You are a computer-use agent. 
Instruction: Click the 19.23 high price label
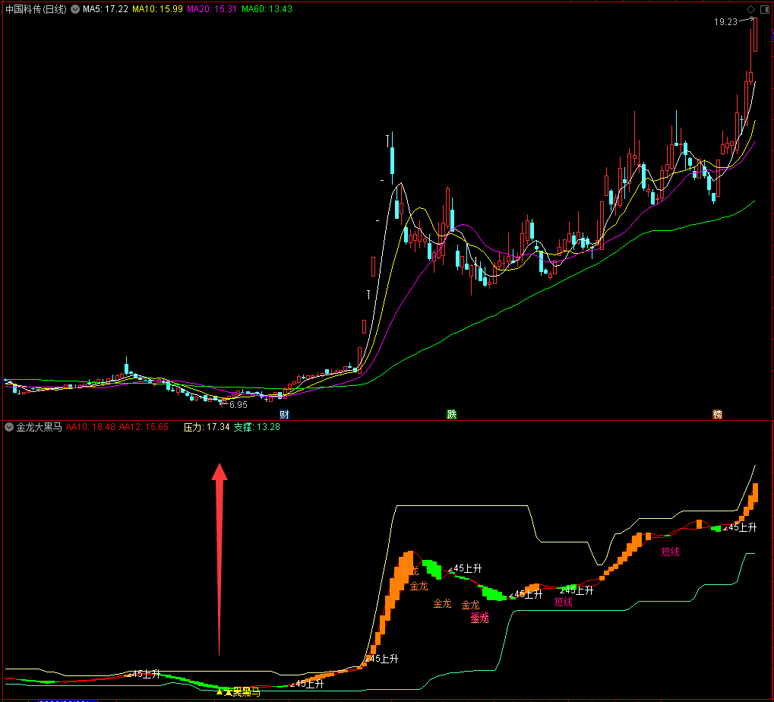point(725,22)
